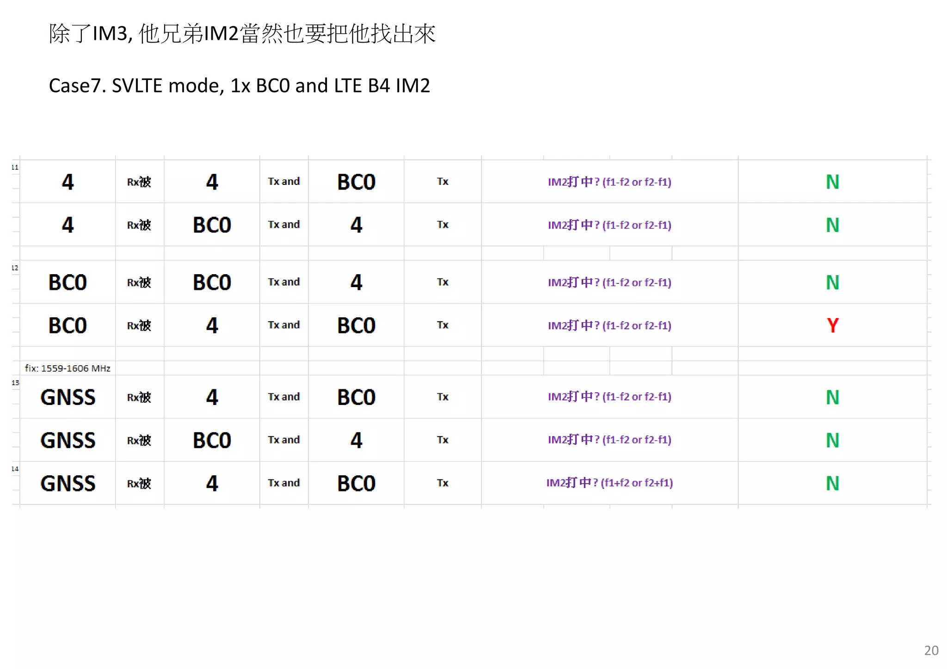Click row number 12 label
Viewport: 947px width, 669px height.
(15, 268)
